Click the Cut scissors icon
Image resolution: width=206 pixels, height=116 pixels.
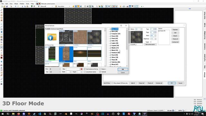[x=22, y=6]
